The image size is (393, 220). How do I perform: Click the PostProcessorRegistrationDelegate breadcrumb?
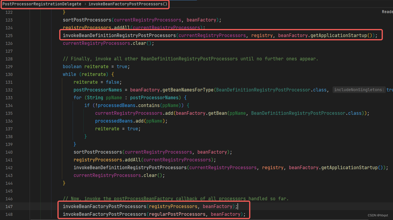(x=42, y=4)
